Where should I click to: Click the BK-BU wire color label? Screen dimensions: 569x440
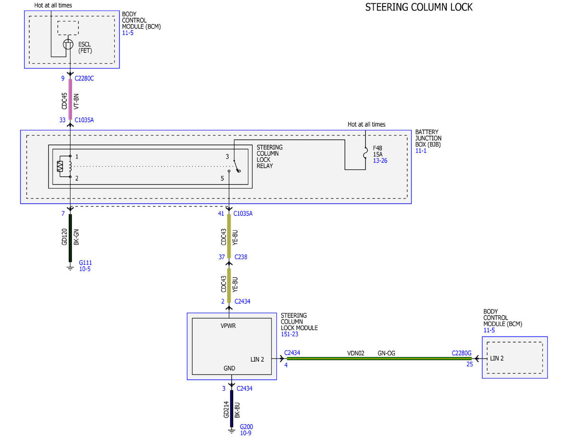[x=237, y=409]
